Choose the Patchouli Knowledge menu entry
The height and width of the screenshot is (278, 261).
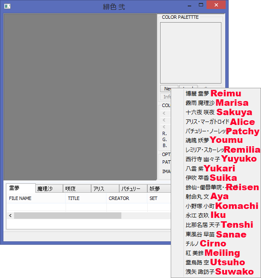point(216,131)
